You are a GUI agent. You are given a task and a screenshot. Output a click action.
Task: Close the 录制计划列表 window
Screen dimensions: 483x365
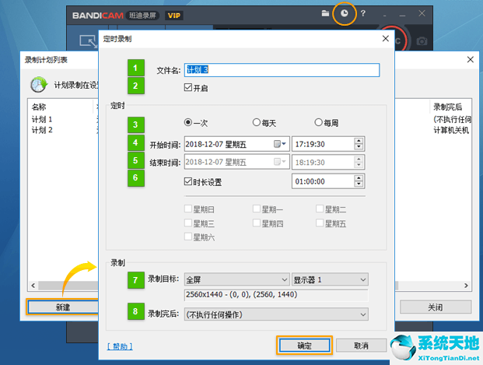pyautogui.click(x=470, y=59)
